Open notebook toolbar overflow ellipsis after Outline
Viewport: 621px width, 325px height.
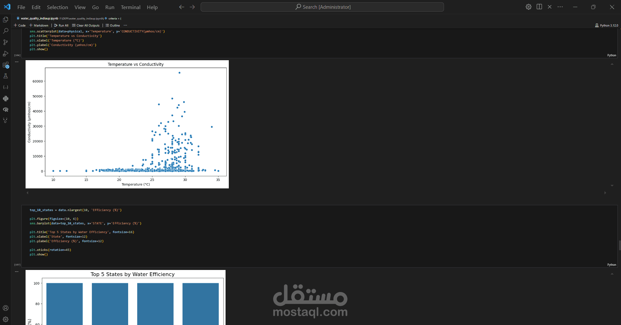pyautogui.click(x=125, y=25)
